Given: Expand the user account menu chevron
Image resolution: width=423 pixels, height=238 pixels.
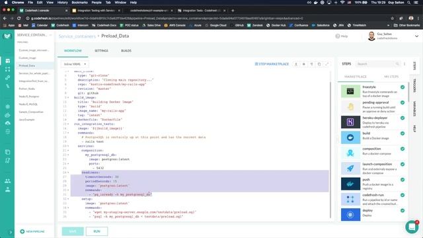Looking at the screenshot, I should [x=416, y=36].
